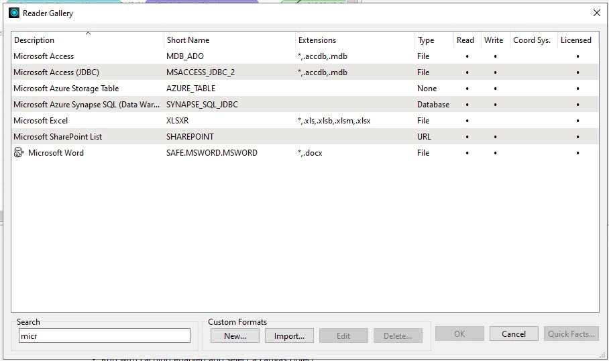Select the Microsoft Excel row
The image size is (609, 361).
click(x=305, y=121)
